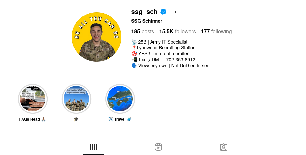The image size is (306, 155).
Task: Open the three-dot options menu
Action: [175, 12]
